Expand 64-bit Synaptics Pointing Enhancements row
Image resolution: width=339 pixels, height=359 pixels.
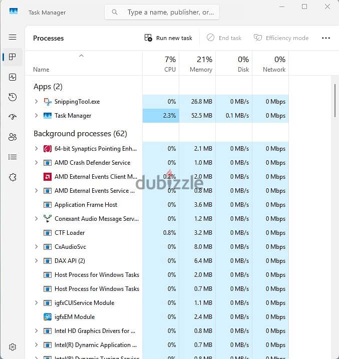coord(36,149)
